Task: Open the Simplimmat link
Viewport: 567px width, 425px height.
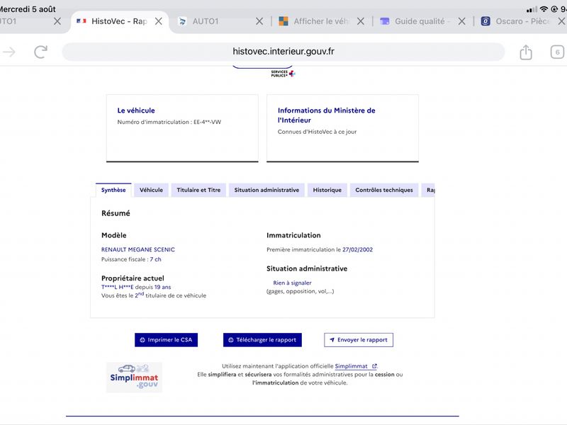Action: click(x=356, y=366)
